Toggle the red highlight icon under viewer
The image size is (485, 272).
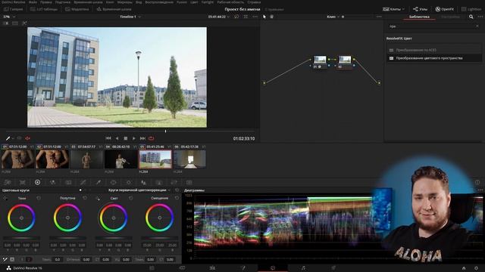(x=27, y=138)
